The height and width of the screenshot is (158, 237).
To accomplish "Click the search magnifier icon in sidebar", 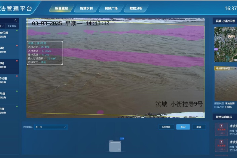I will pyautogui.click(x=16, y=20).
